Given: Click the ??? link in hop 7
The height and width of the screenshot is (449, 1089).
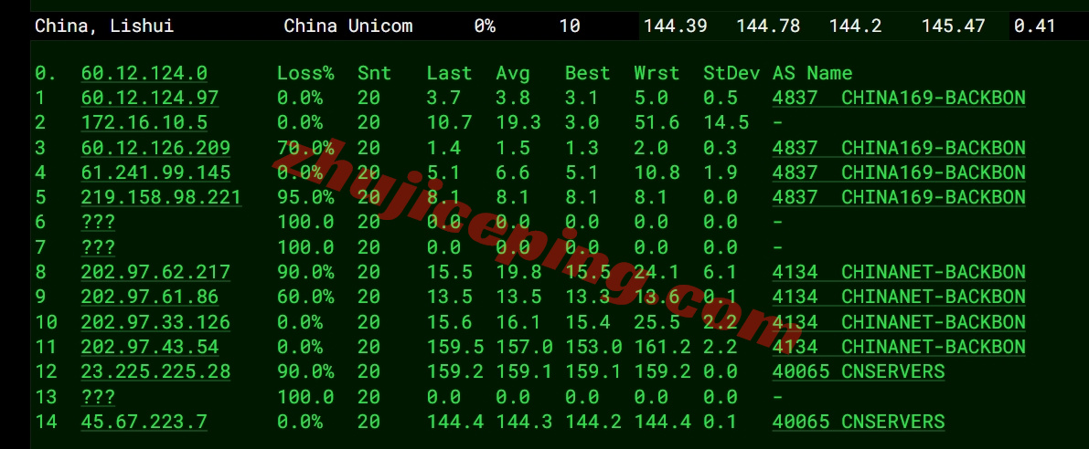Looking at the screenshot, I should click(98, 247).
